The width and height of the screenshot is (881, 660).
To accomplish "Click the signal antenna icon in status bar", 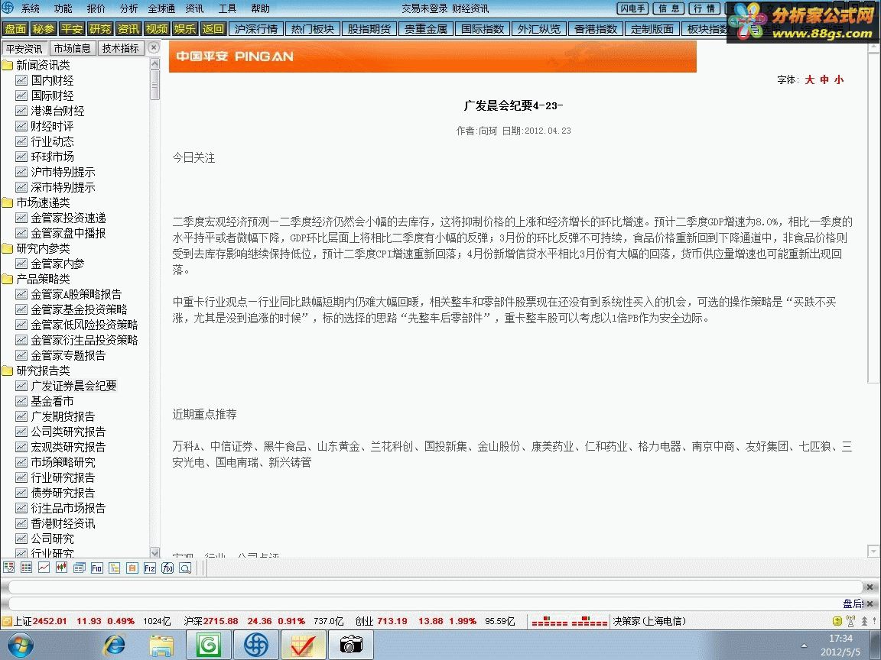I will coord(850,621).
